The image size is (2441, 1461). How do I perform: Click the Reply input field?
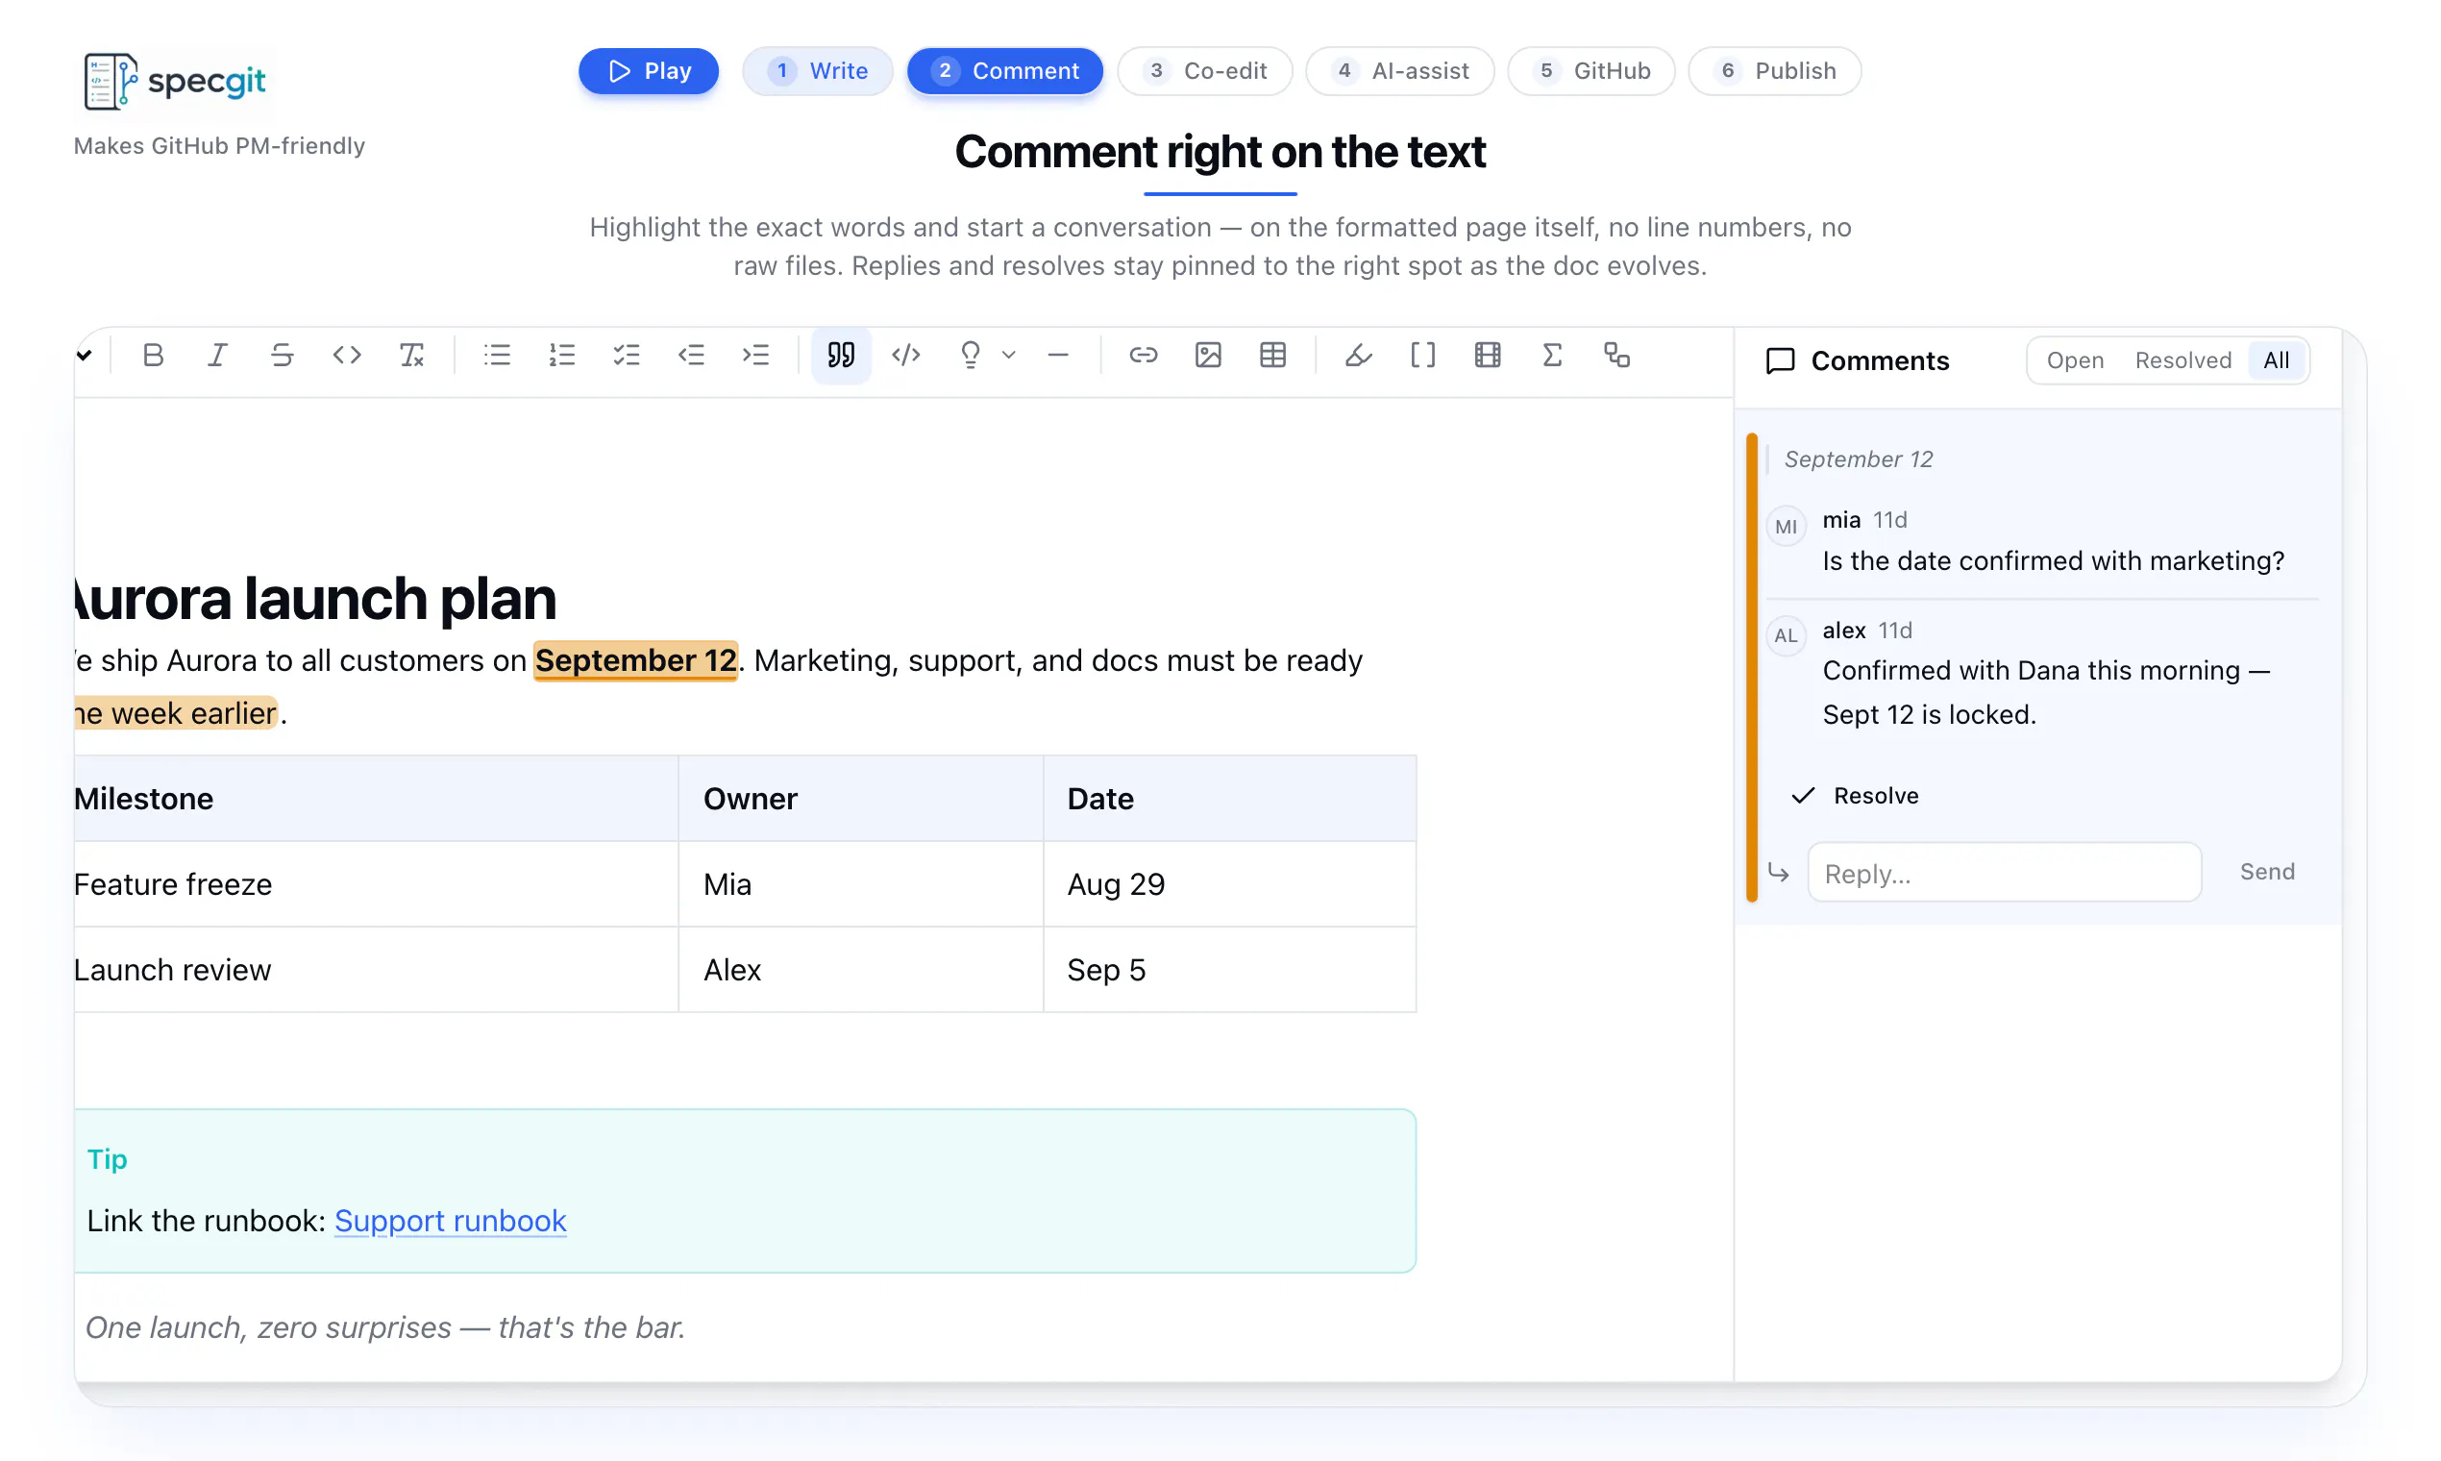tap(2004, 872)
